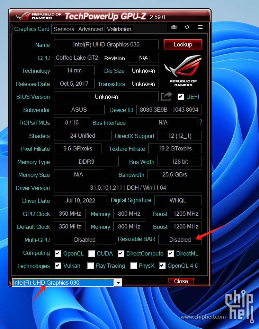Click the GPU Clock row Boost 1200 MHz value

(186, 214)
